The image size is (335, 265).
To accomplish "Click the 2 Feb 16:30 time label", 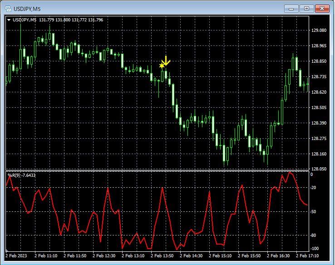I will [x=278, y=256].
